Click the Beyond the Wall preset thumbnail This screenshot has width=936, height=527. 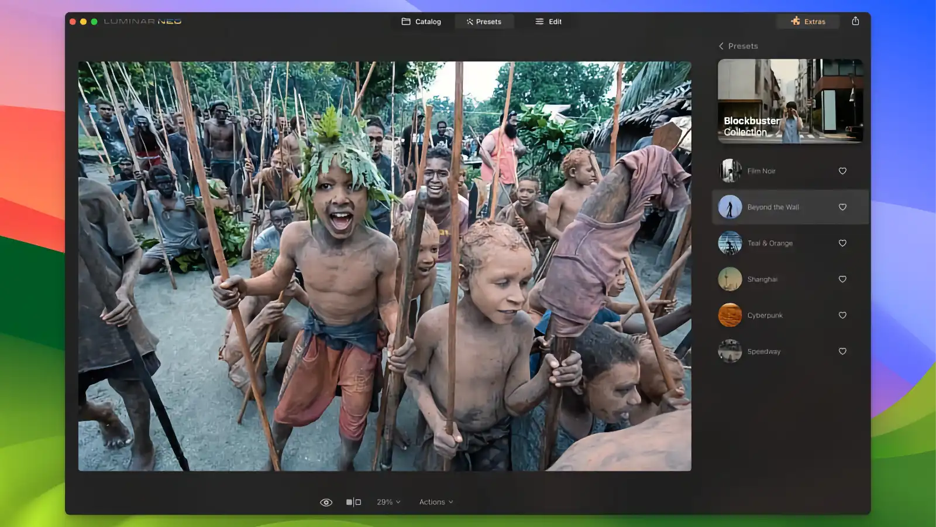click(729, 207)
